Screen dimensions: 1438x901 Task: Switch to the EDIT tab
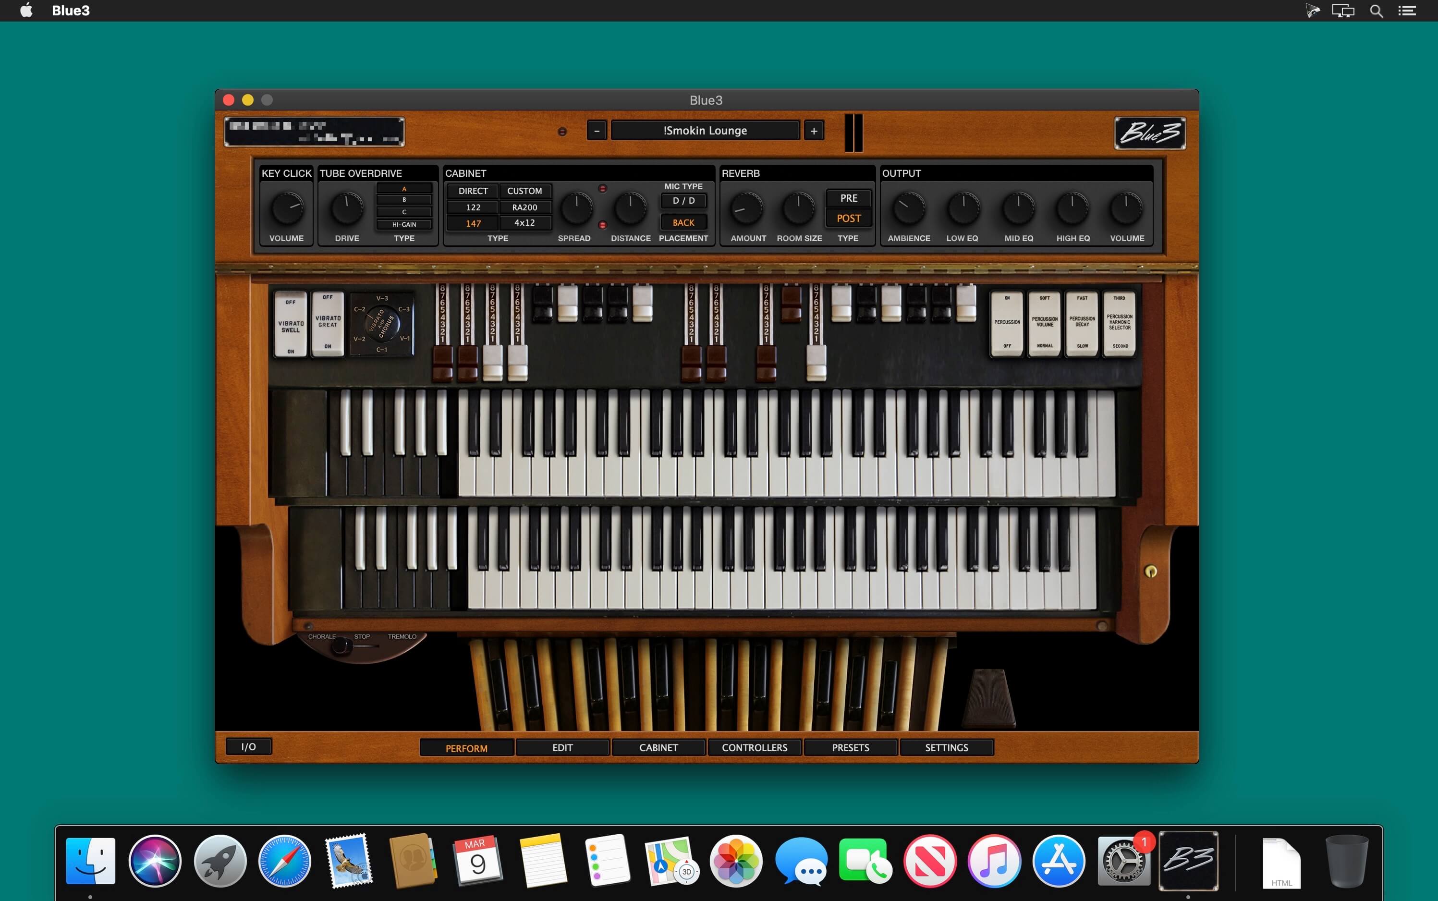[x=562, y=747]
